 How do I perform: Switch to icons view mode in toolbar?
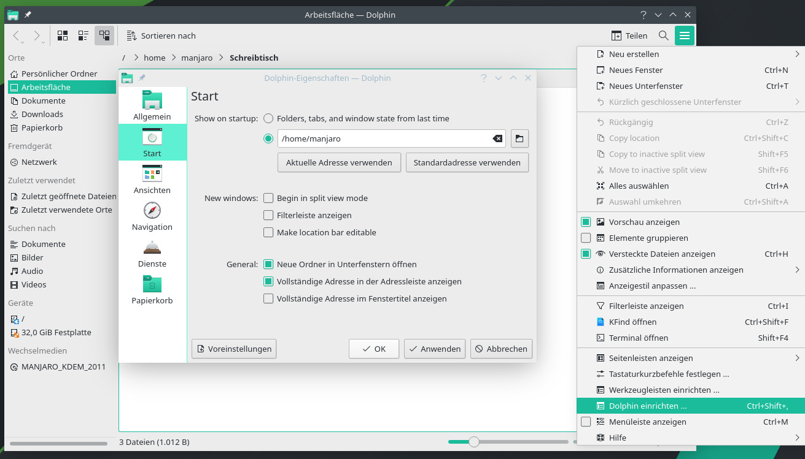63,36
